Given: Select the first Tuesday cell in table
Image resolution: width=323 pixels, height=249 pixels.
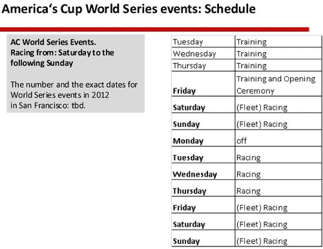Looking at the screenshot, I should (203, 42).
